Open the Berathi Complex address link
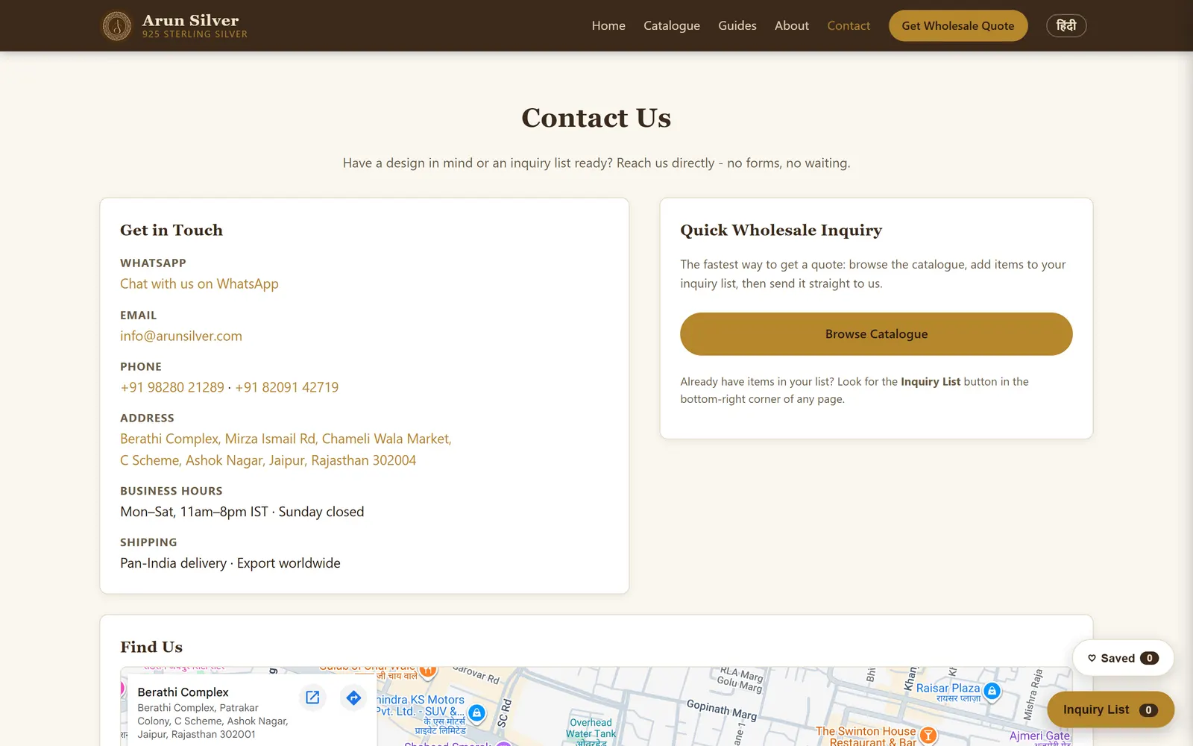The height and width of the screenshot is (746, 1193). point(286,449)
